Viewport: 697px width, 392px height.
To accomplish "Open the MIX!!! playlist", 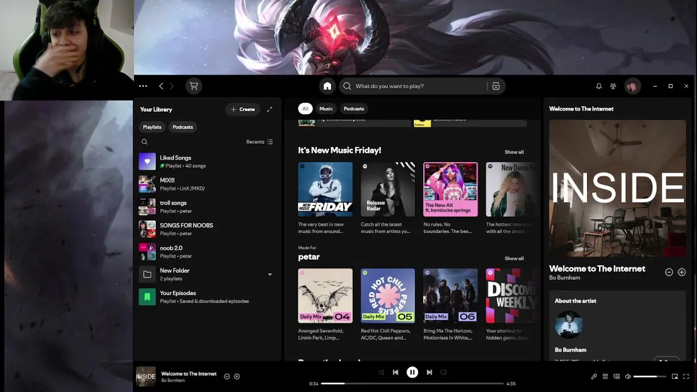I will 207,184.
